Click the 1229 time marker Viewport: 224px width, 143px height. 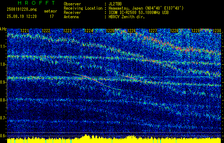coord(196,31)
